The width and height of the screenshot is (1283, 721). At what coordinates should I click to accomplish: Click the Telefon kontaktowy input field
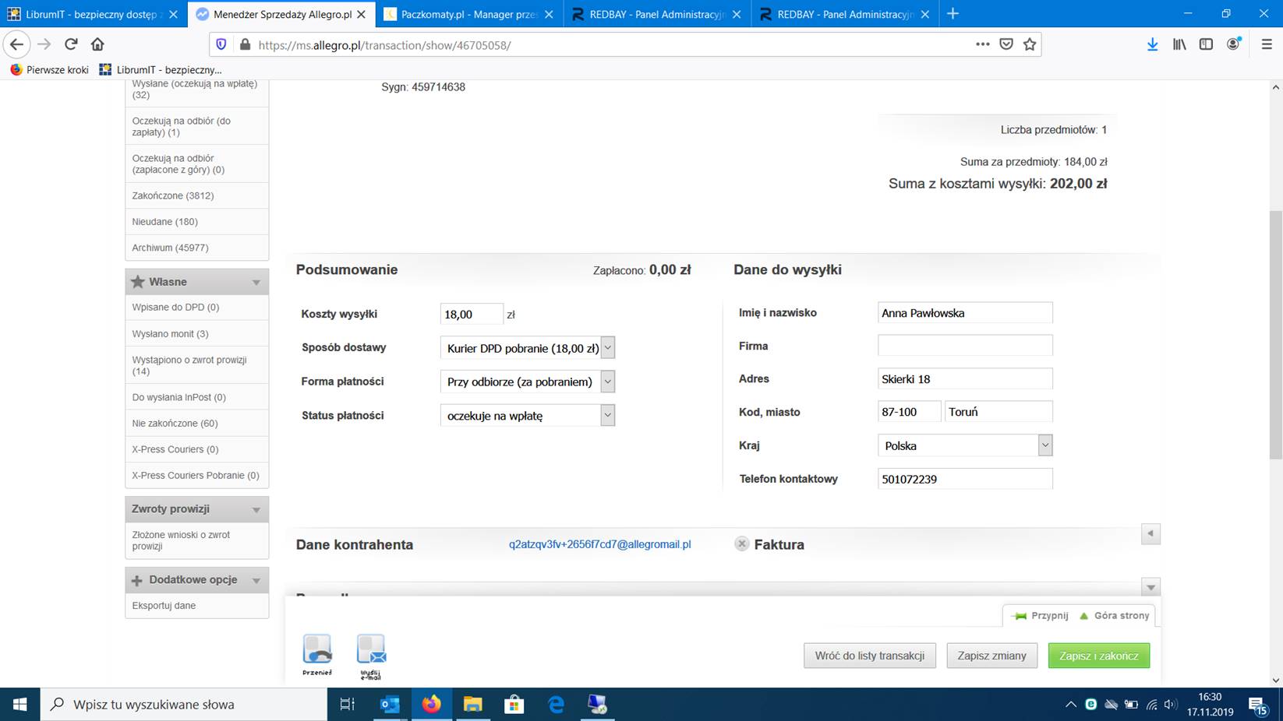click(x=964, y=479)
